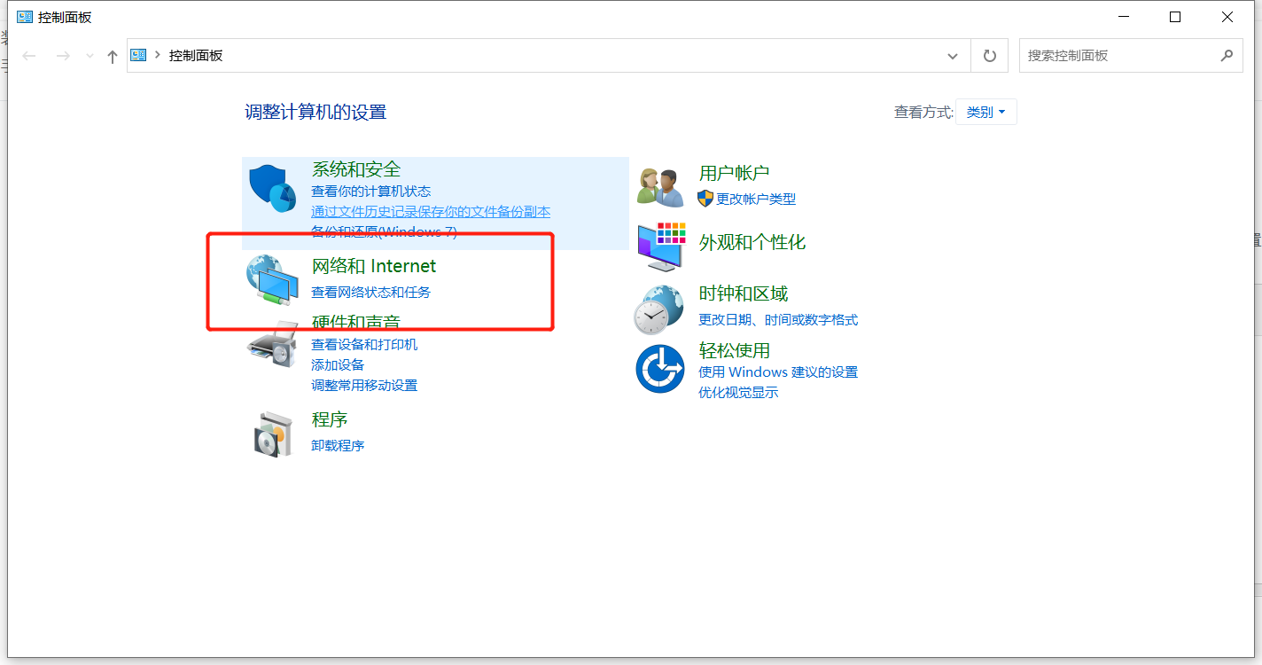Viewport: 1262px width, 665px height.
Task: Click the 时钟和区域 clock globe icon
Action: tap(658, 309)
